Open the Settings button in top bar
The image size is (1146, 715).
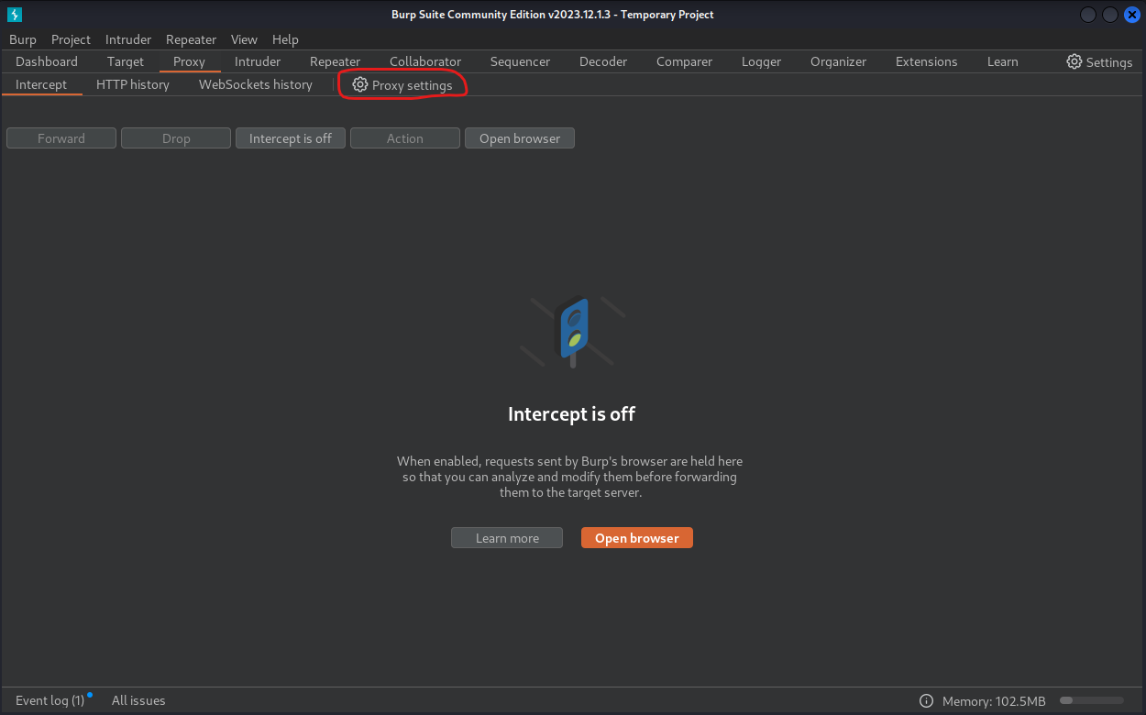point(1099,61)
